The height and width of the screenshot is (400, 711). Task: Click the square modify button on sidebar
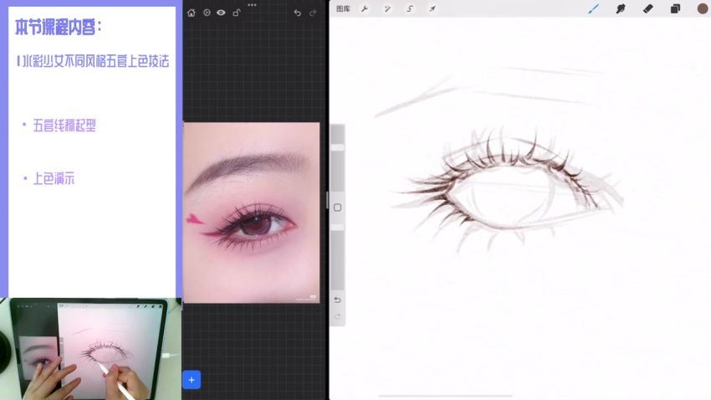coord(337,207)
